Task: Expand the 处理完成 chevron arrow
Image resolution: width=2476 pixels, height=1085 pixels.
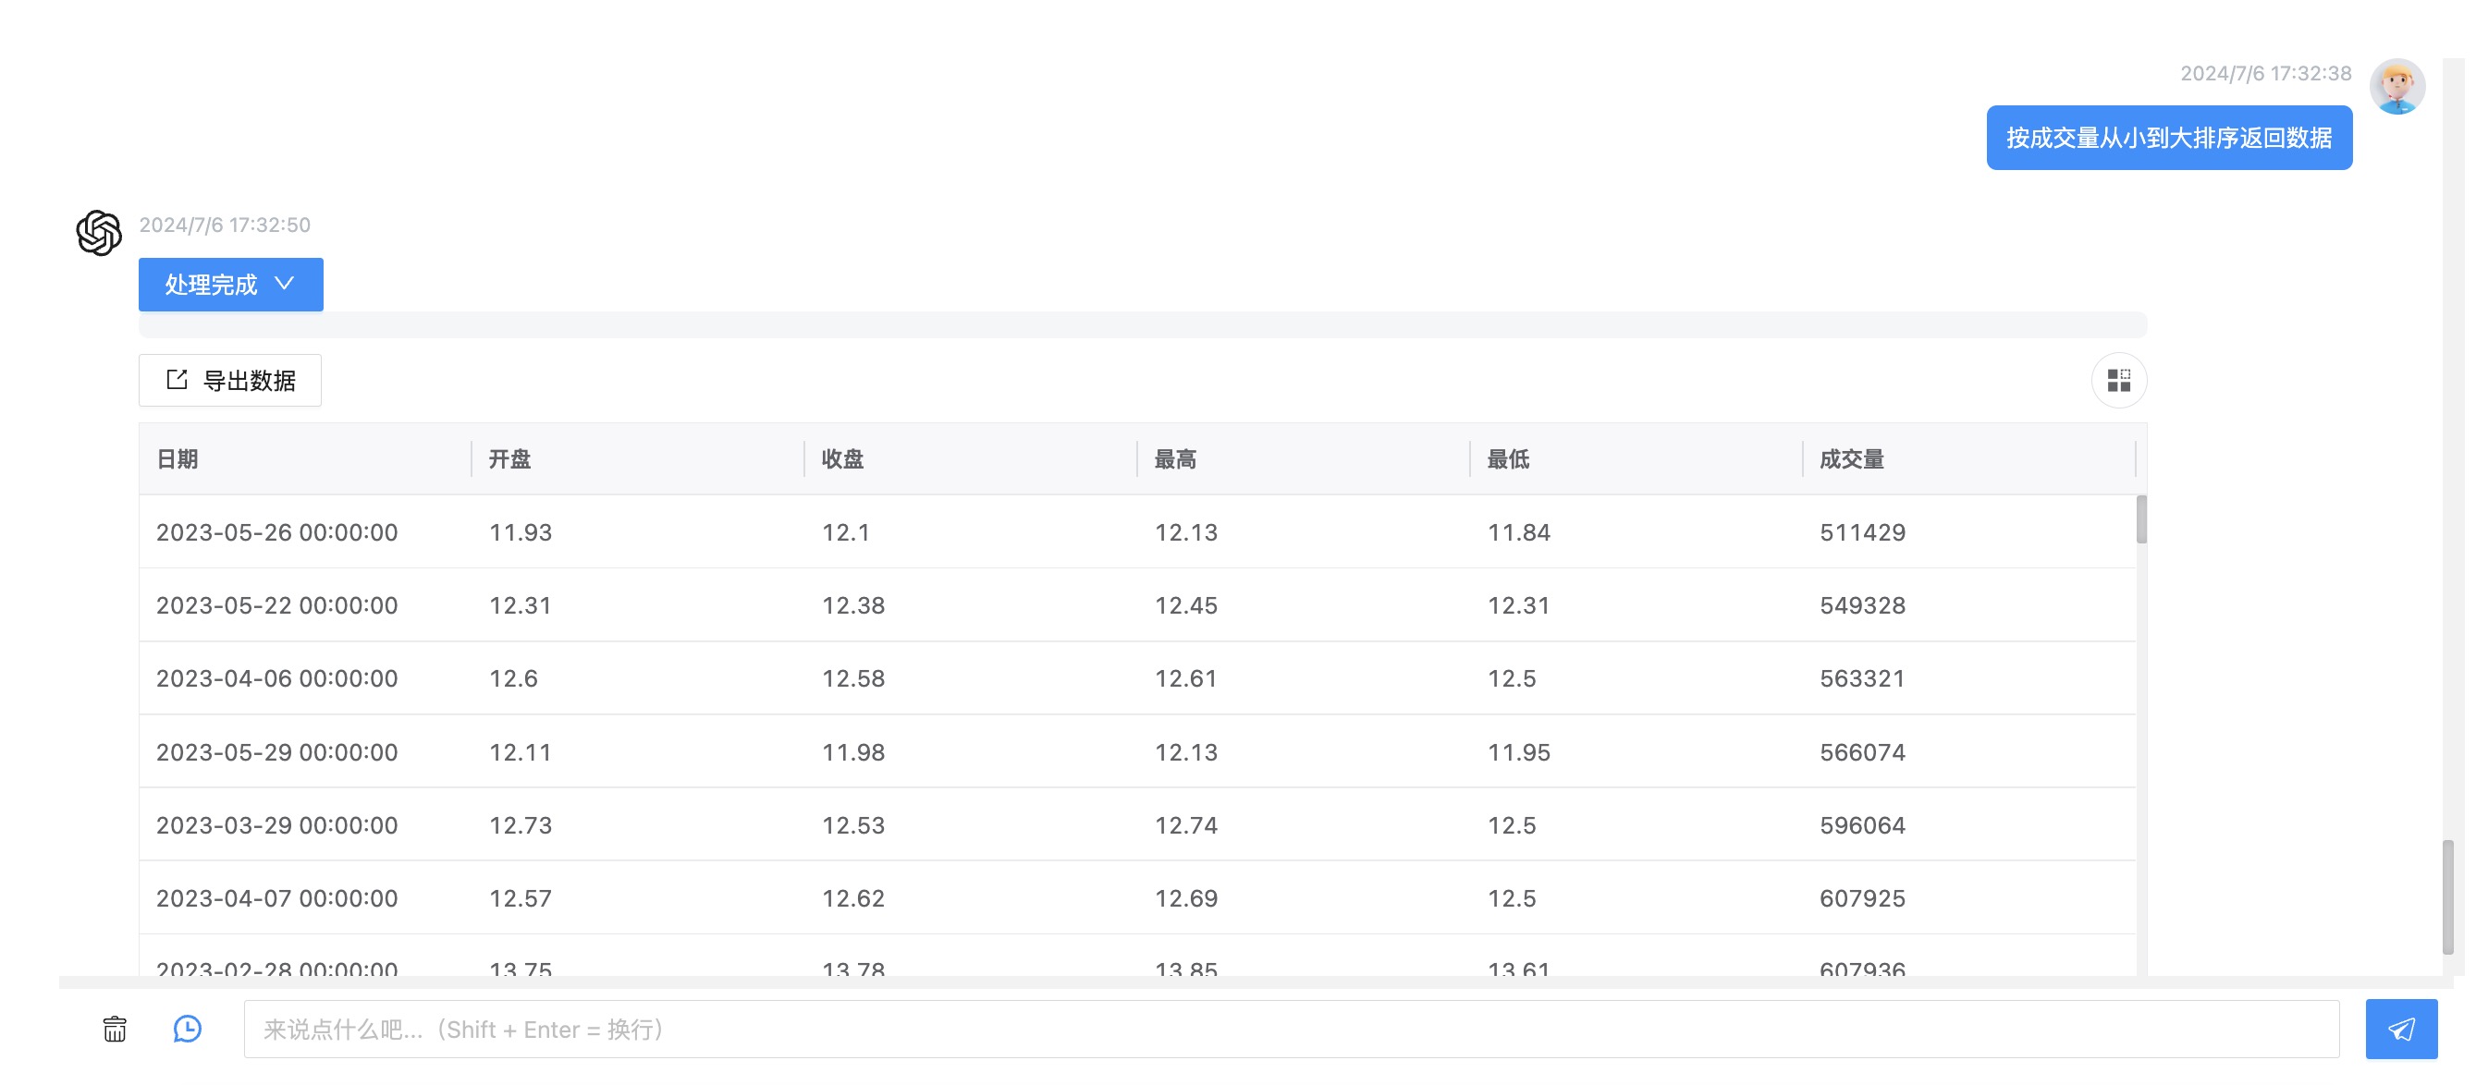Action: (285, 284)
